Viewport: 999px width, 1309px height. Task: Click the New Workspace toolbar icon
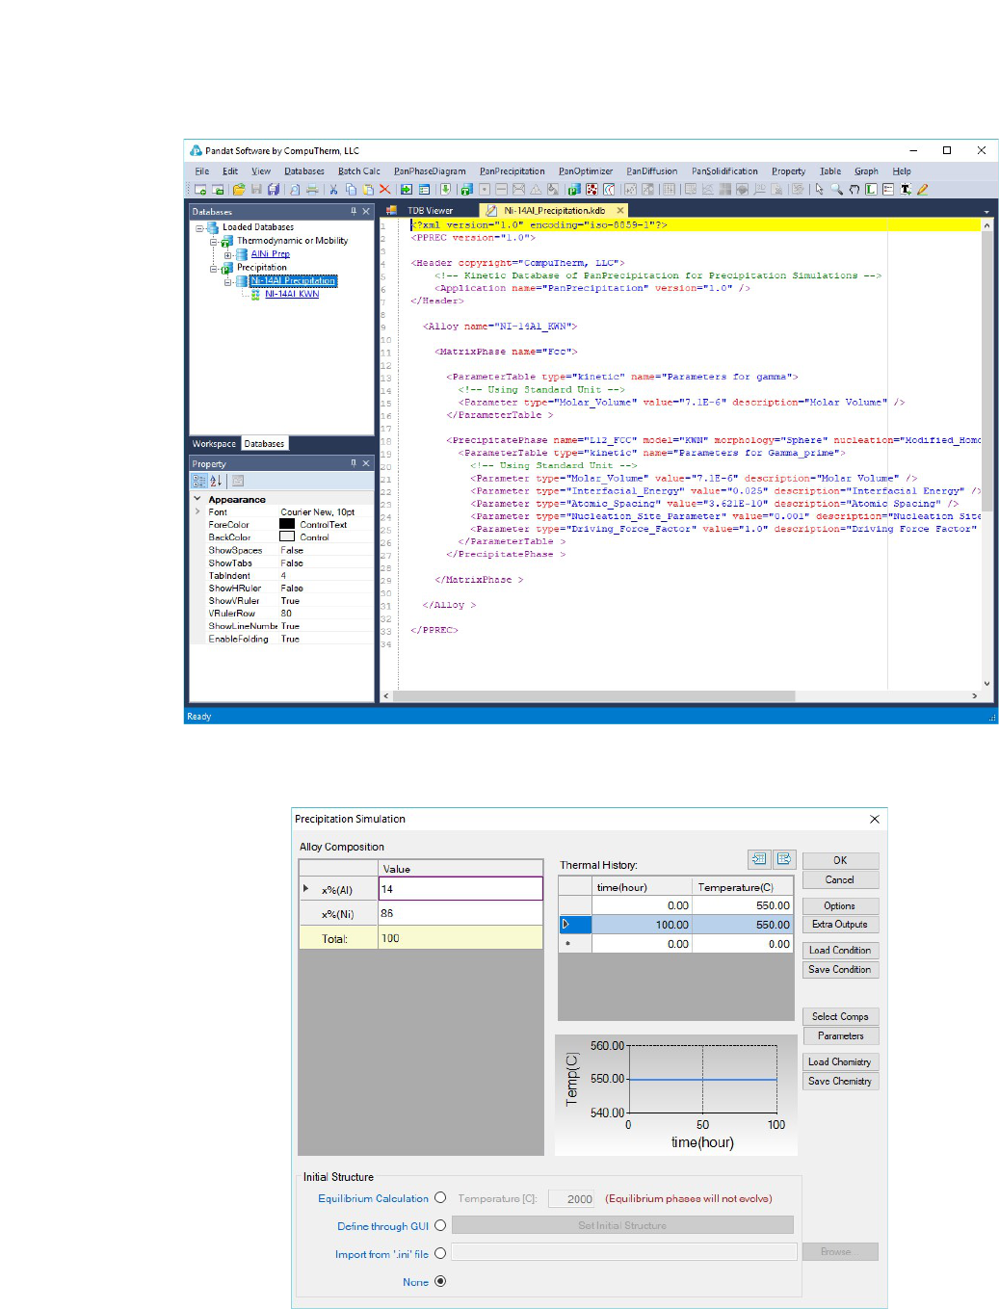click(200, 190)
